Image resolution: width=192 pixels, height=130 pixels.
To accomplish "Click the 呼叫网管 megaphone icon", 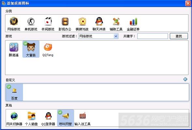I will click(x=66, y=116).
